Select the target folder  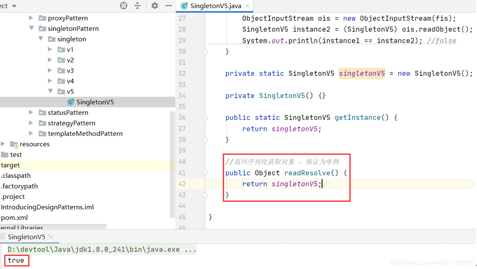10,165
